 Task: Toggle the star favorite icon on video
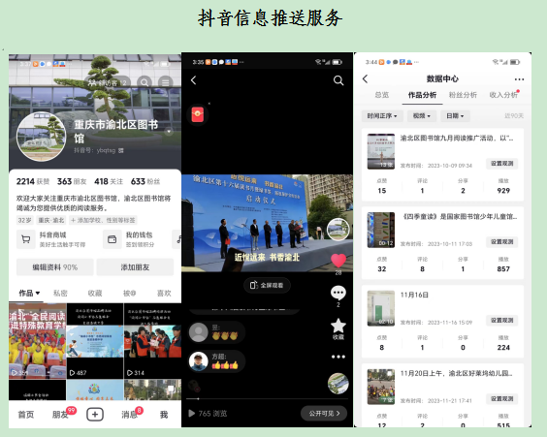coord(338,326)
